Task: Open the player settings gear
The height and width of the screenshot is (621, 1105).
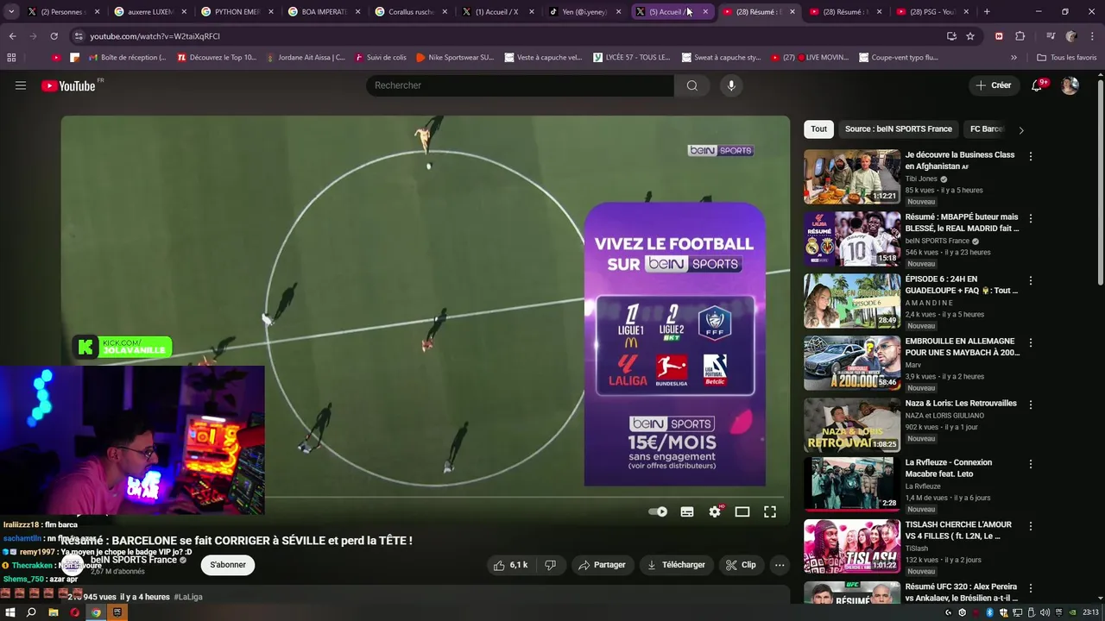Action: (715, 511)
